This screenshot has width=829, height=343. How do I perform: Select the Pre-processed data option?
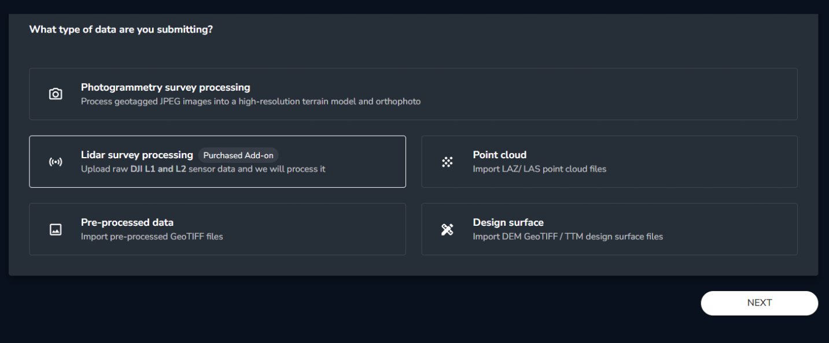coord(218,229)
